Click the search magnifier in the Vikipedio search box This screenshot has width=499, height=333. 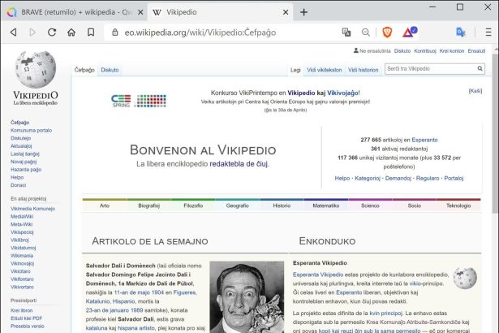(x=480, y=68)
